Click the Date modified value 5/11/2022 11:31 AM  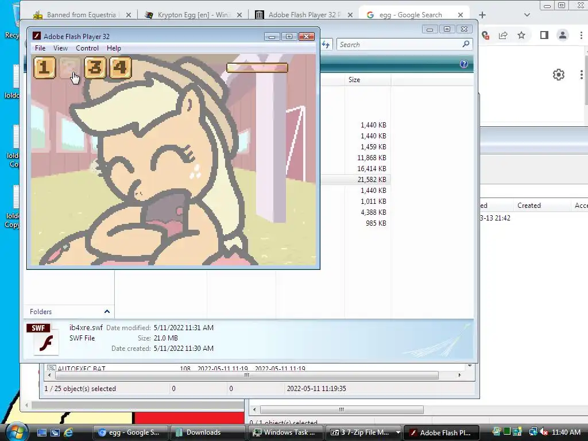tap(183, 328)
